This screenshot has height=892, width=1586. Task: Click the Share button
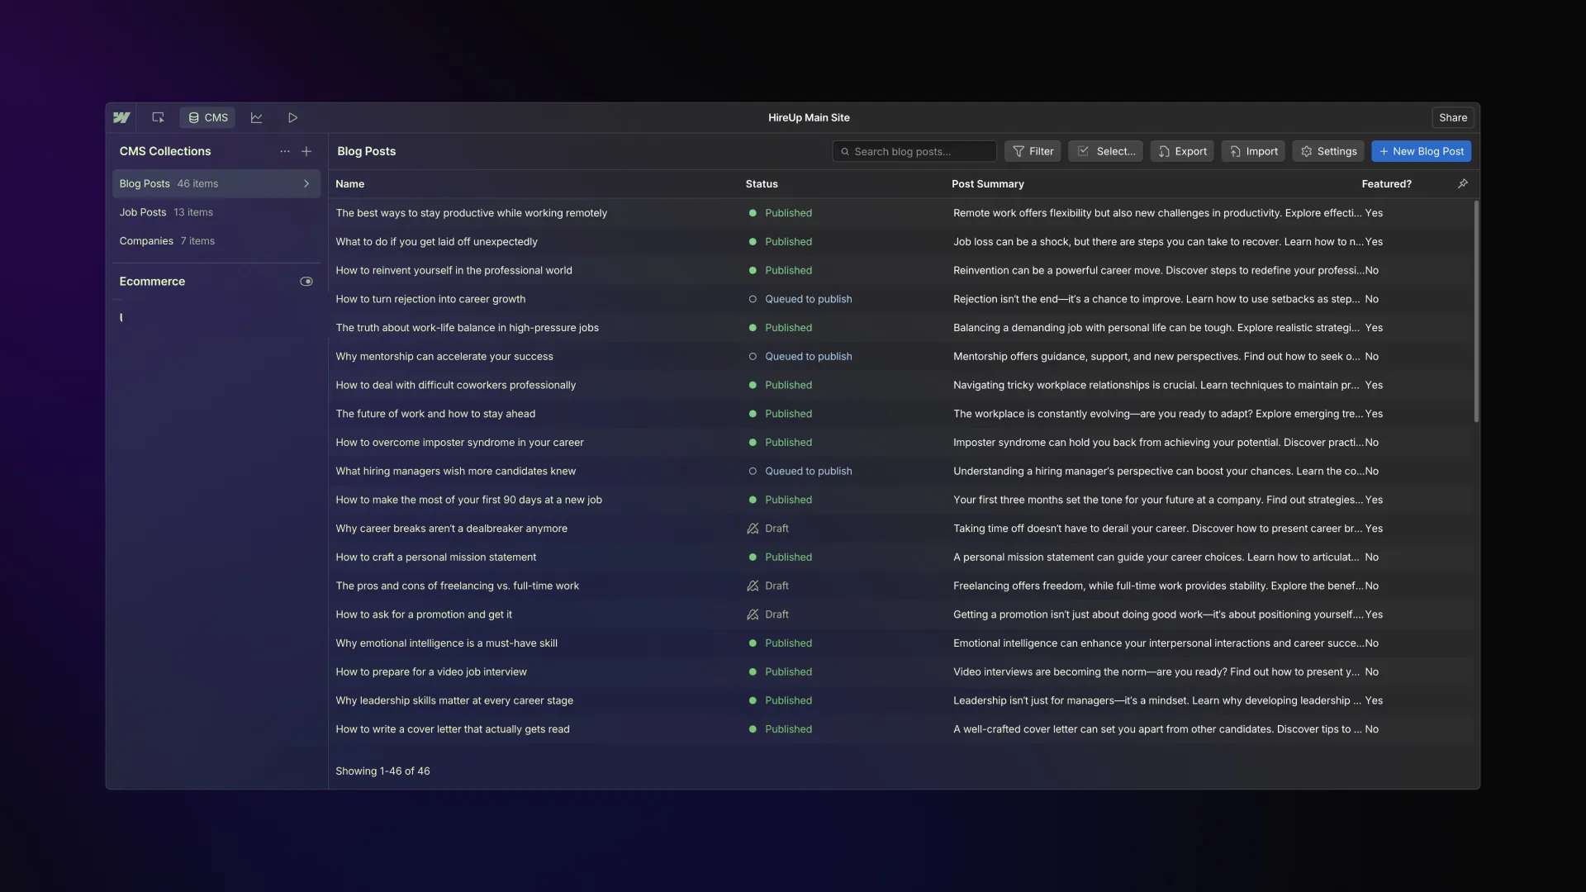coord(1452,117)
